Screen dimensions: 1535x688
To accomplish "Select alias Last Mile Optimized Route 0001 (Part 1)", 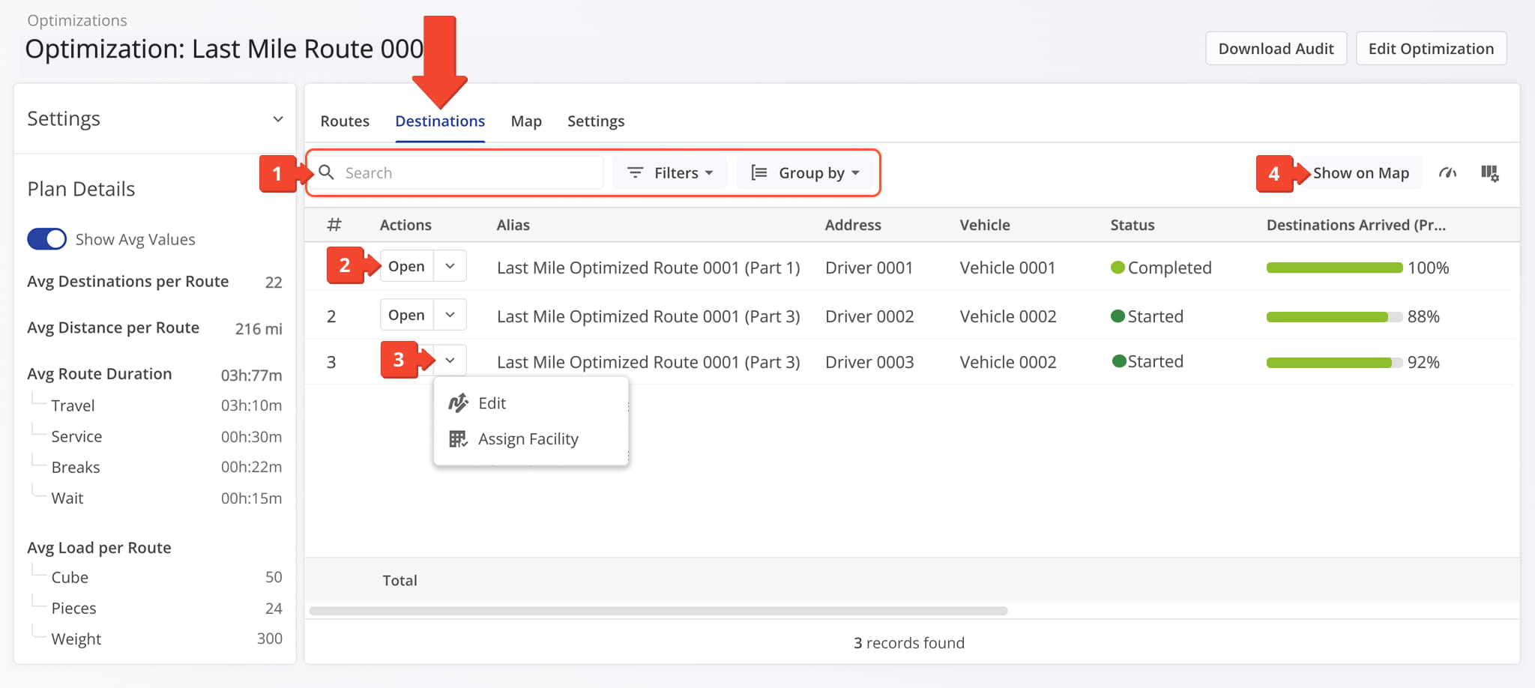I will pyautogui.click(x=648, y=268).
